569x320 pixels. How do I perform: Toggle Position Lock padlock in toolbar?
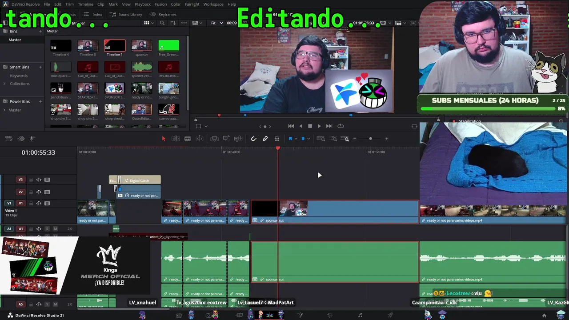277,139
